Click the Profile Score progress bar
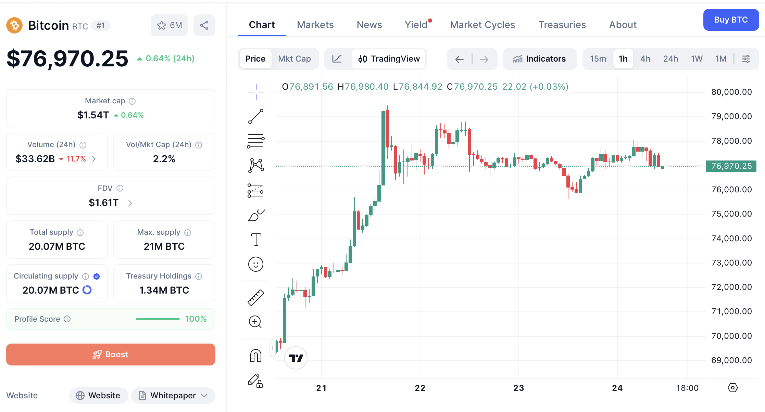 158,319
